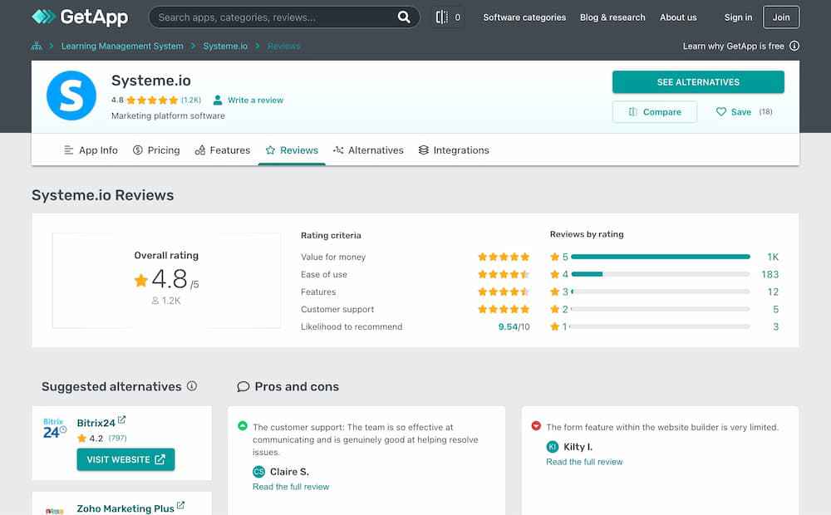Click the SEE ALTERNATIVES button
The height and width of the screenshot is (515, 831).
click(698, 82)
